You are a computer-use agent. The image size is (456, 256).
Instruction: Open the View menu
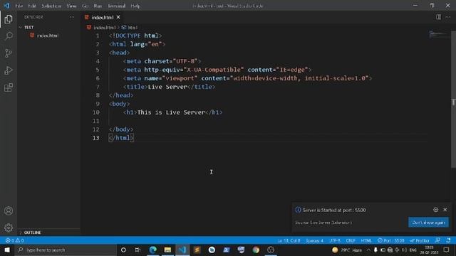(71, 6)
